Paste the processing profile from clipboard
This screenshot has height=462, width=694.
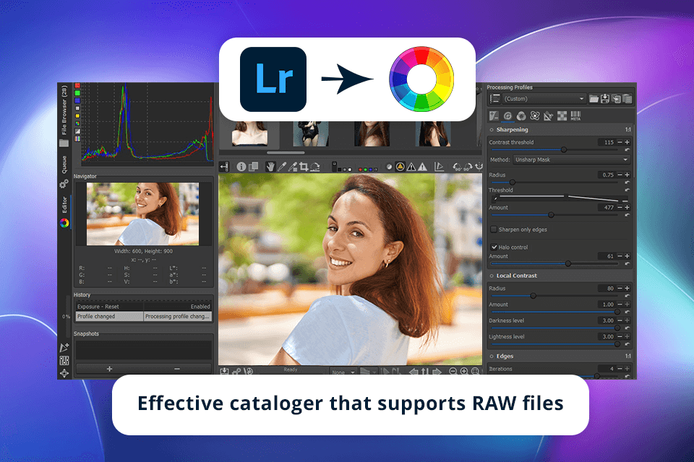627,99
